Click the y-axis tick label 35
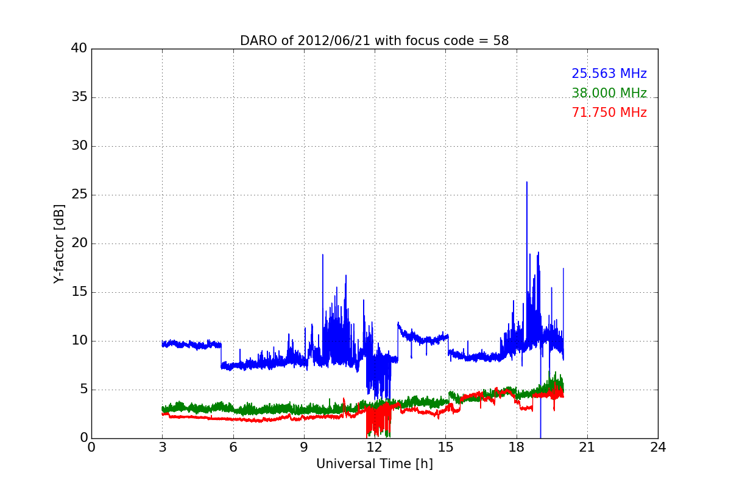This screenshot has width=731, height=487. (79, 97)
